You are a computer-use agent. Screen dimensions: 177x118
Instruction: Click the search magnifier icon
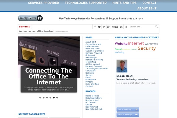point(157,27)
